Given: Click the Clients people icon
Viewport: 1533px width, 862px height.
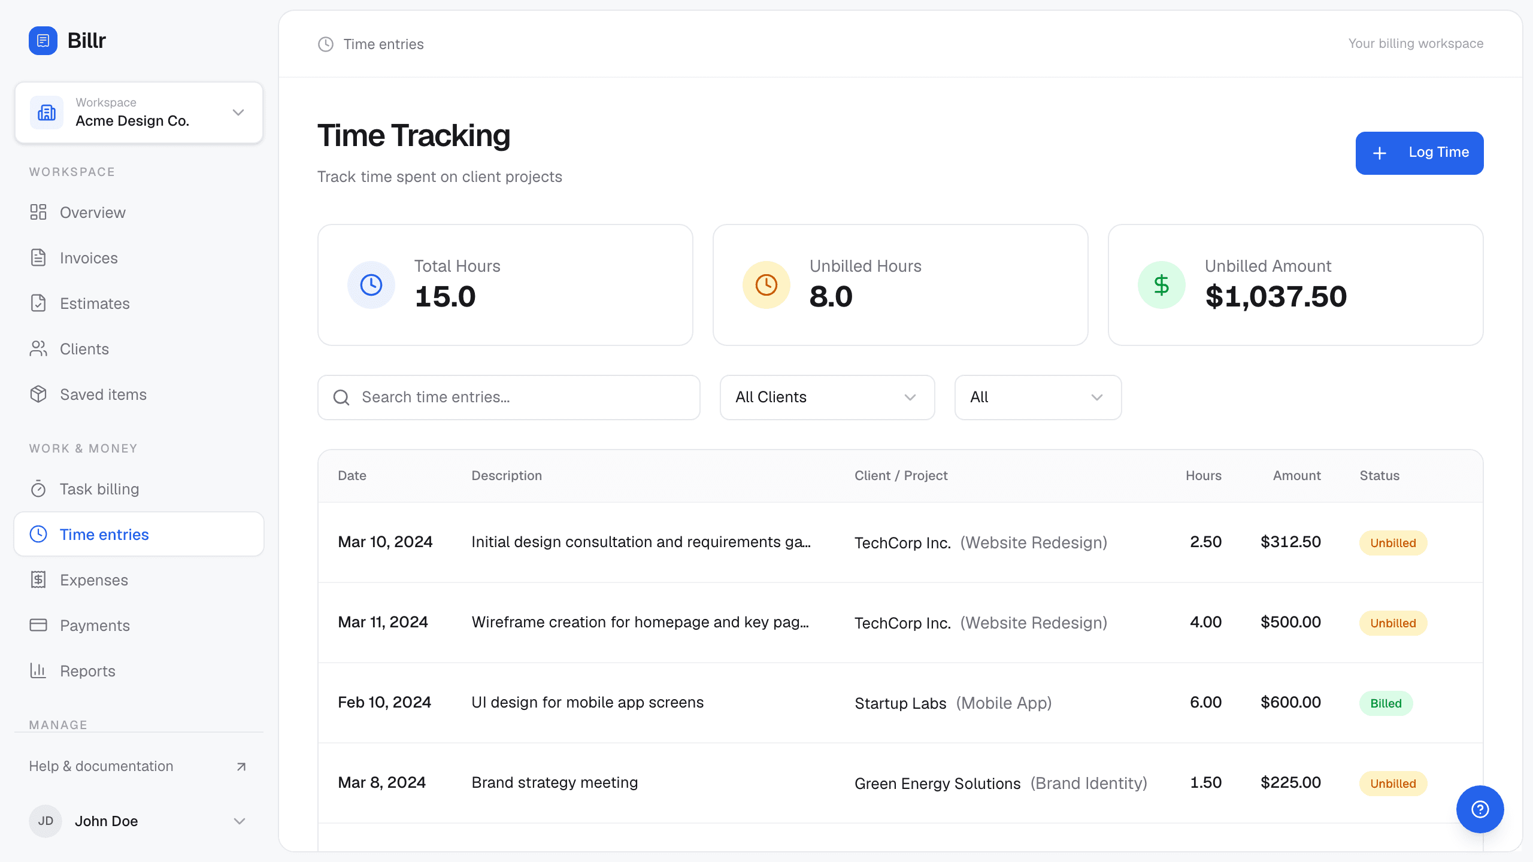Looking at the screenshot, I should tap(38, 348).
